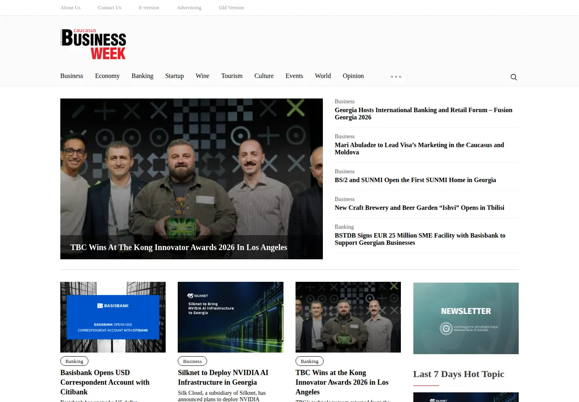Click the hero caption TBC Wins At The Kong
The image size is (579, 402).
(179, 247)
